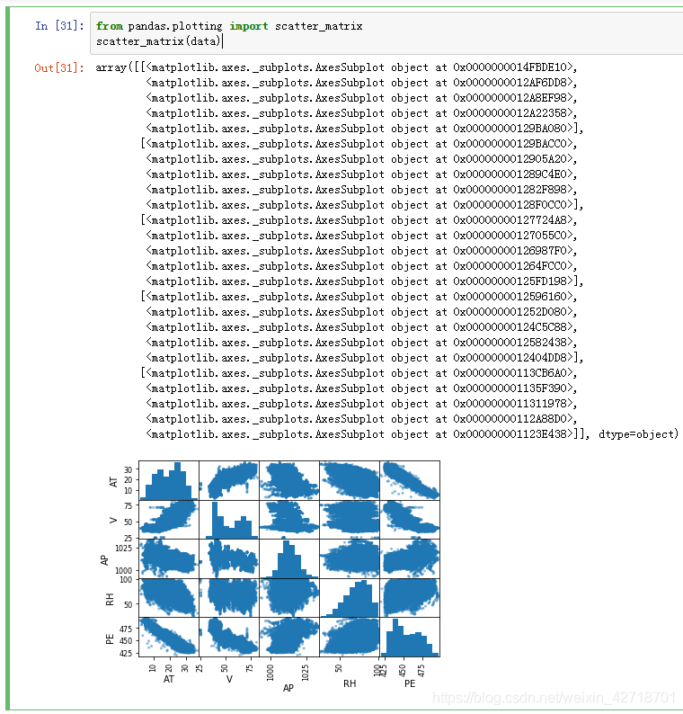Screen dimensions: 683x714
Task: Click the 'dtype=object)' text in output
Action: coord(638,434)
